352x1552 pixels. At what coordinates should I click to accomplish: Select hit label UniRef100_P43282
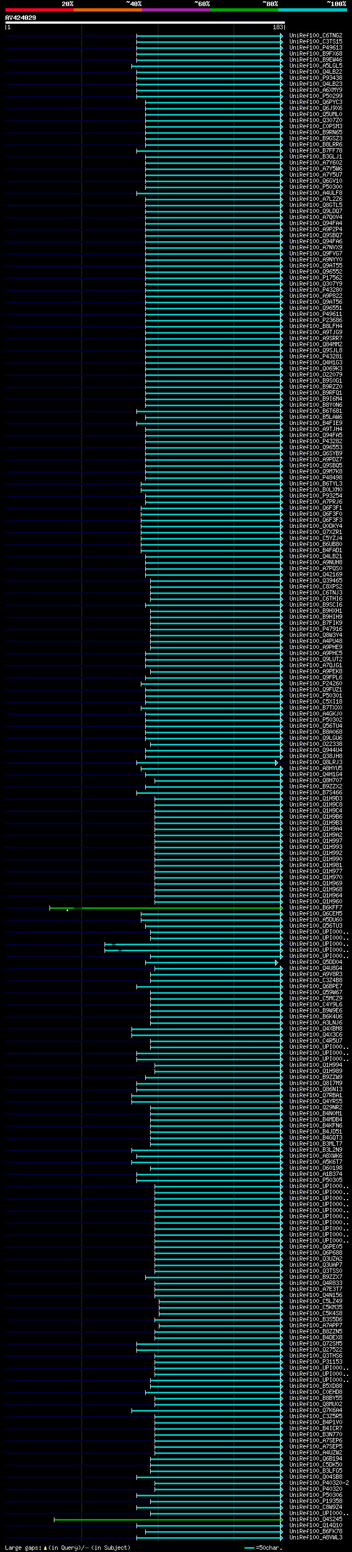click(316, 441)
